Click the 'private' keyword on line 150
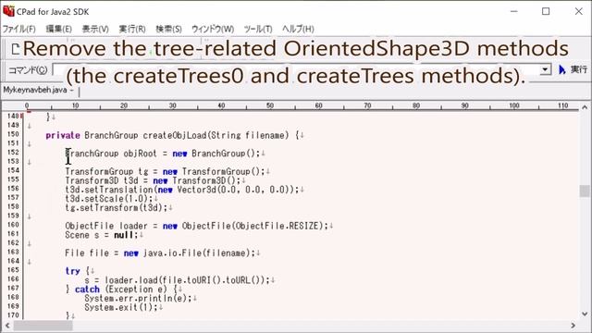Image resolution: width=592 pixels, height=333 pixels. tap(63, 135)
